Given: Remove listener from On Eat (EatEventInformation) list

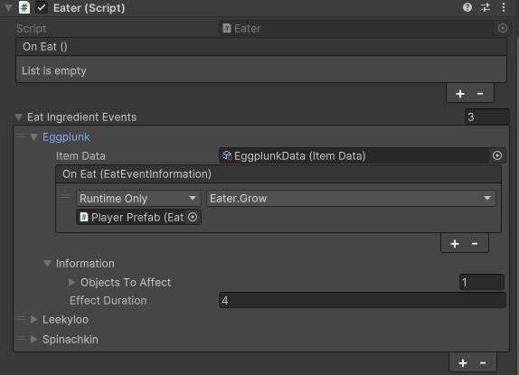Looking at the screenshot, I should 475,244.
